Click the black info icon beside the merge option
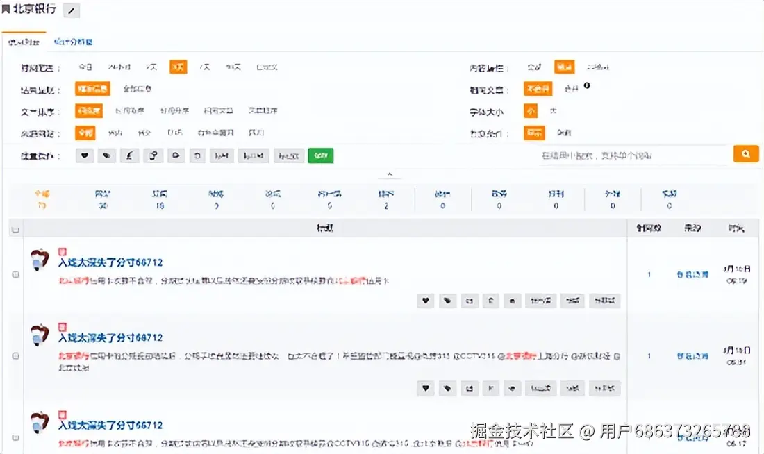This screenshot has width=764, height=454. click(x=587, y=86)
